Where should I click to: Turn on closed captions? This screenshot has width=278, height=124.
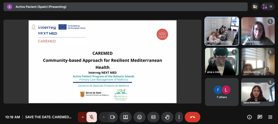153,117
